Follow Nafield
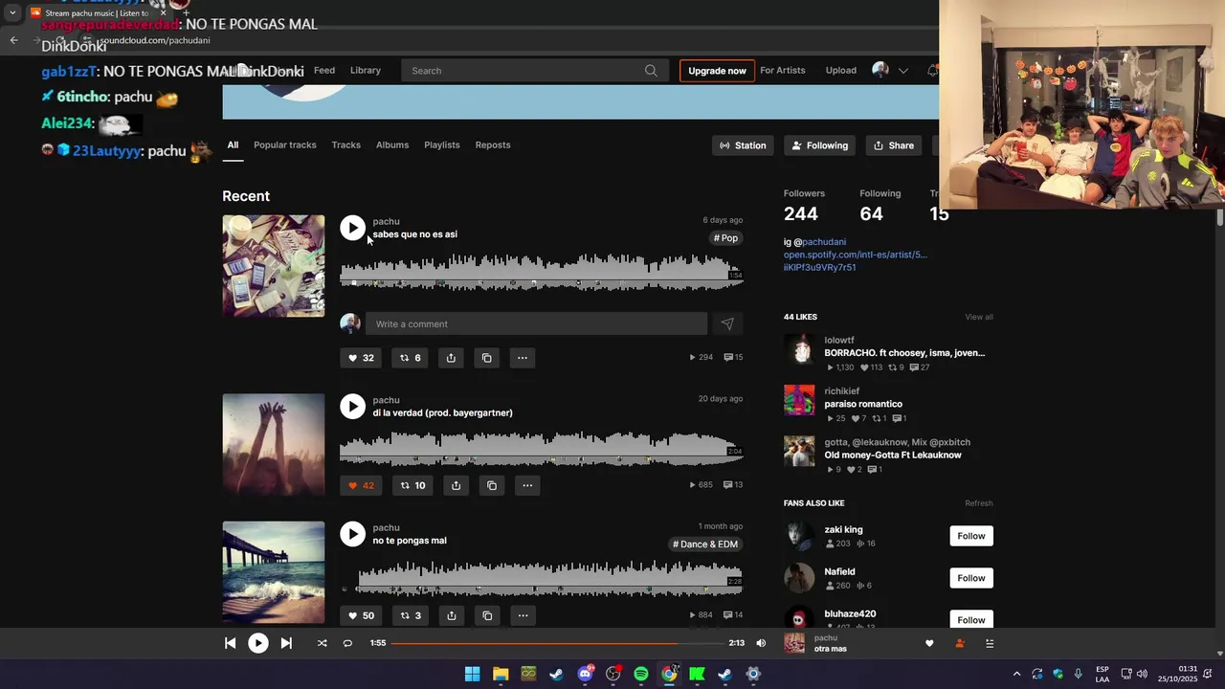1225x689 pixels. (971, 578)
